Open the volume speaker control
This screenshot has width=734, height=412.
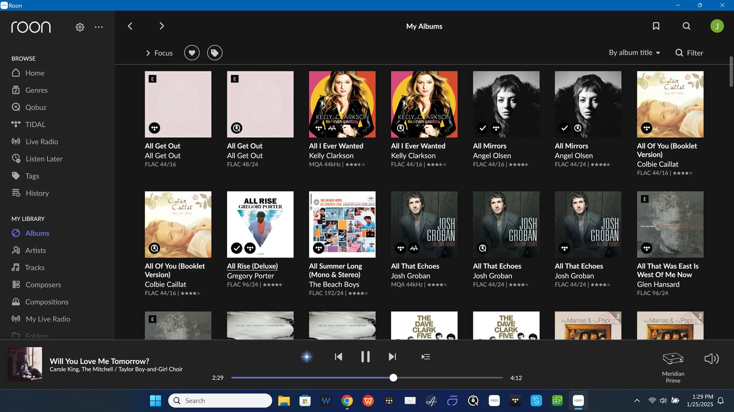point(711,359)
